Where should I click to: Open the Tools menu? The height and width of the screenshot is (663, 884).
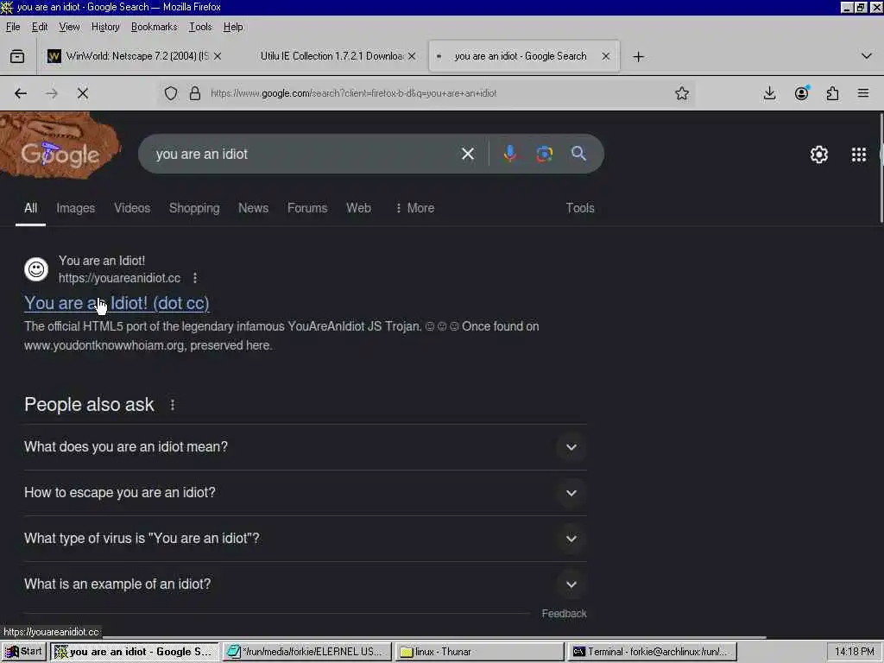(200, 27)
